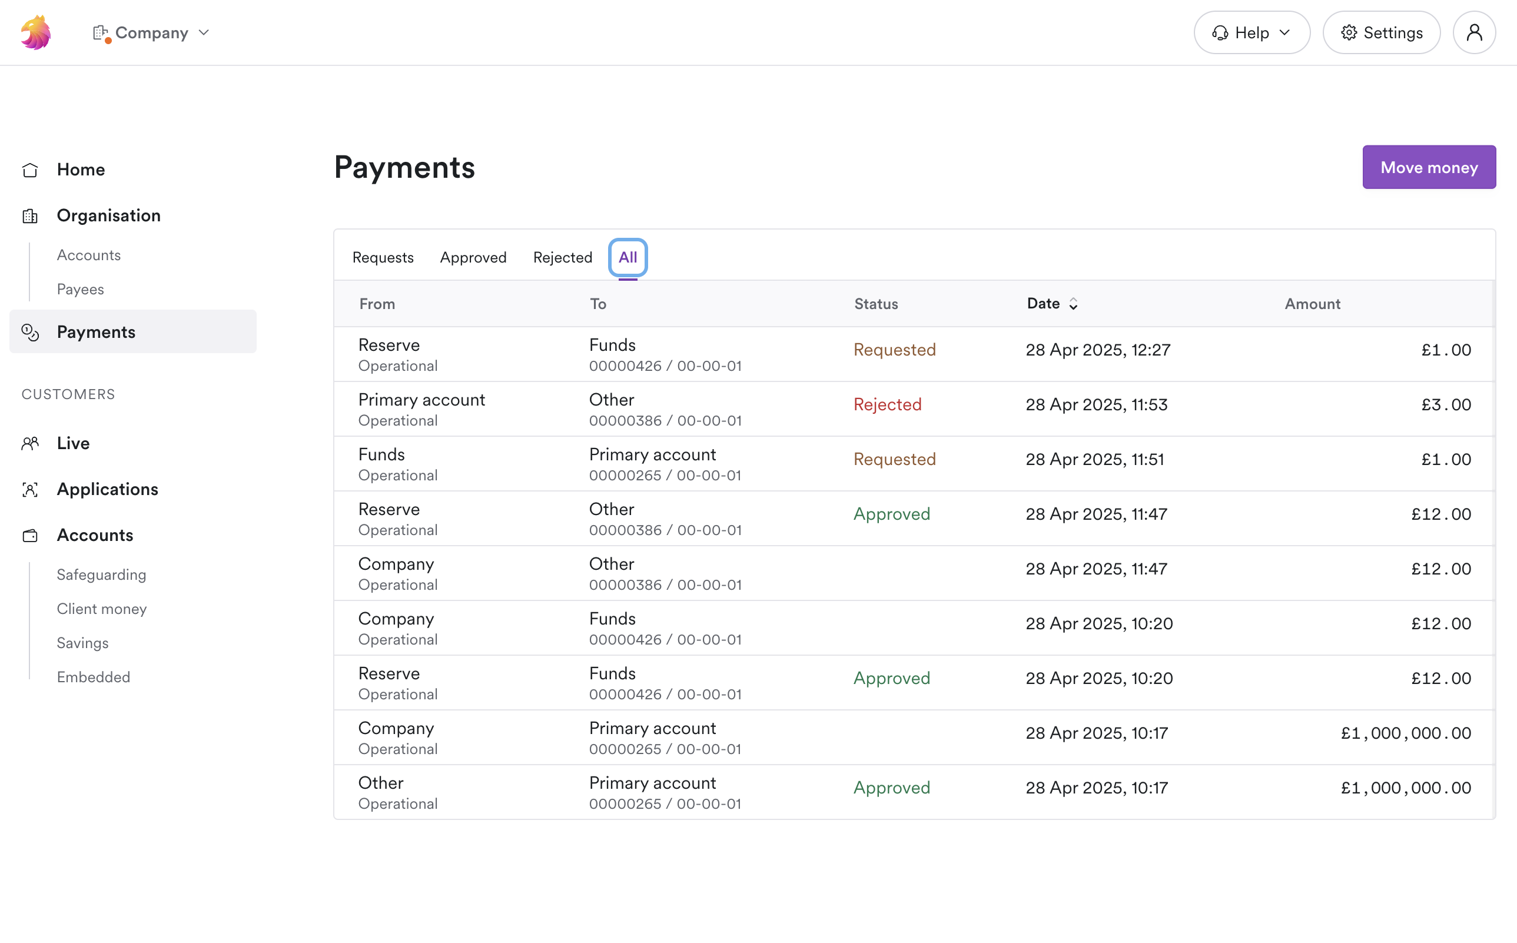Switch to the Approved tab
Screen dimensions: 1517x943
pos(473,257)
